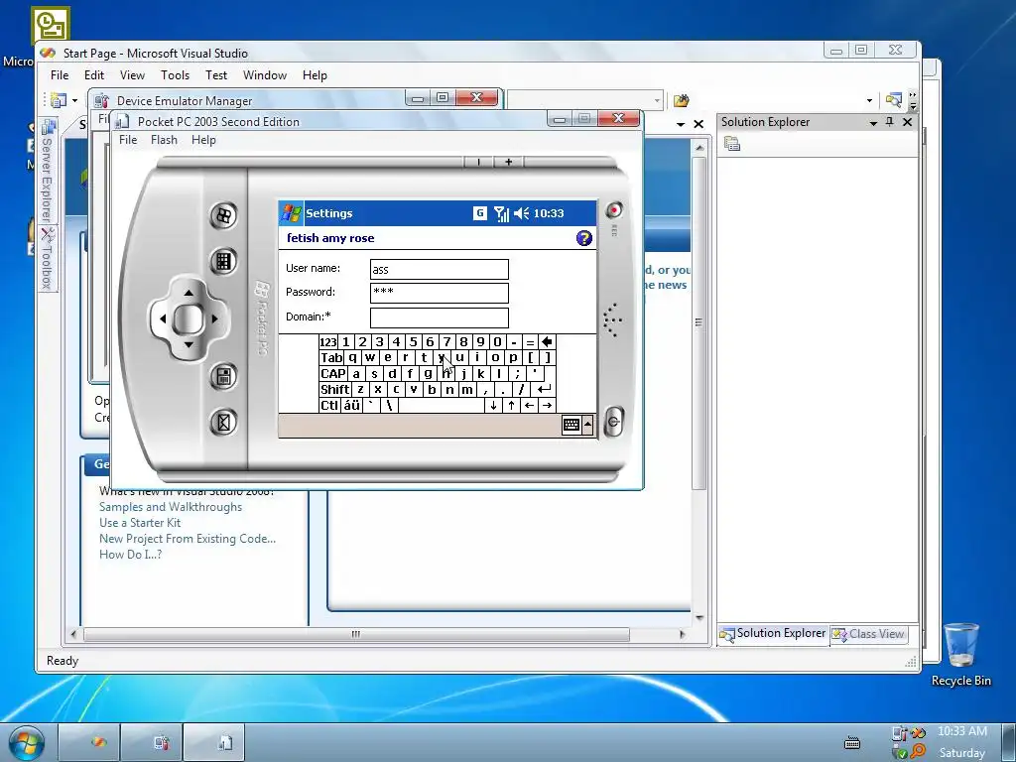Tap the speaker volume icon in emulator title bar
This screenshot has height=762, width=1016.
(521, 213)
